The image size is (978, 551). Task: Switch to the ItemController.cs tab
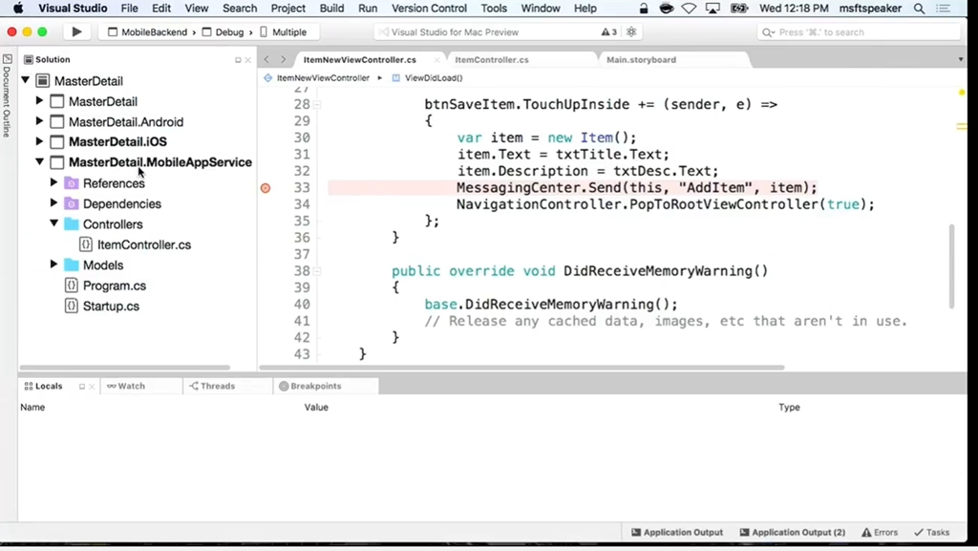pos(491,59)
